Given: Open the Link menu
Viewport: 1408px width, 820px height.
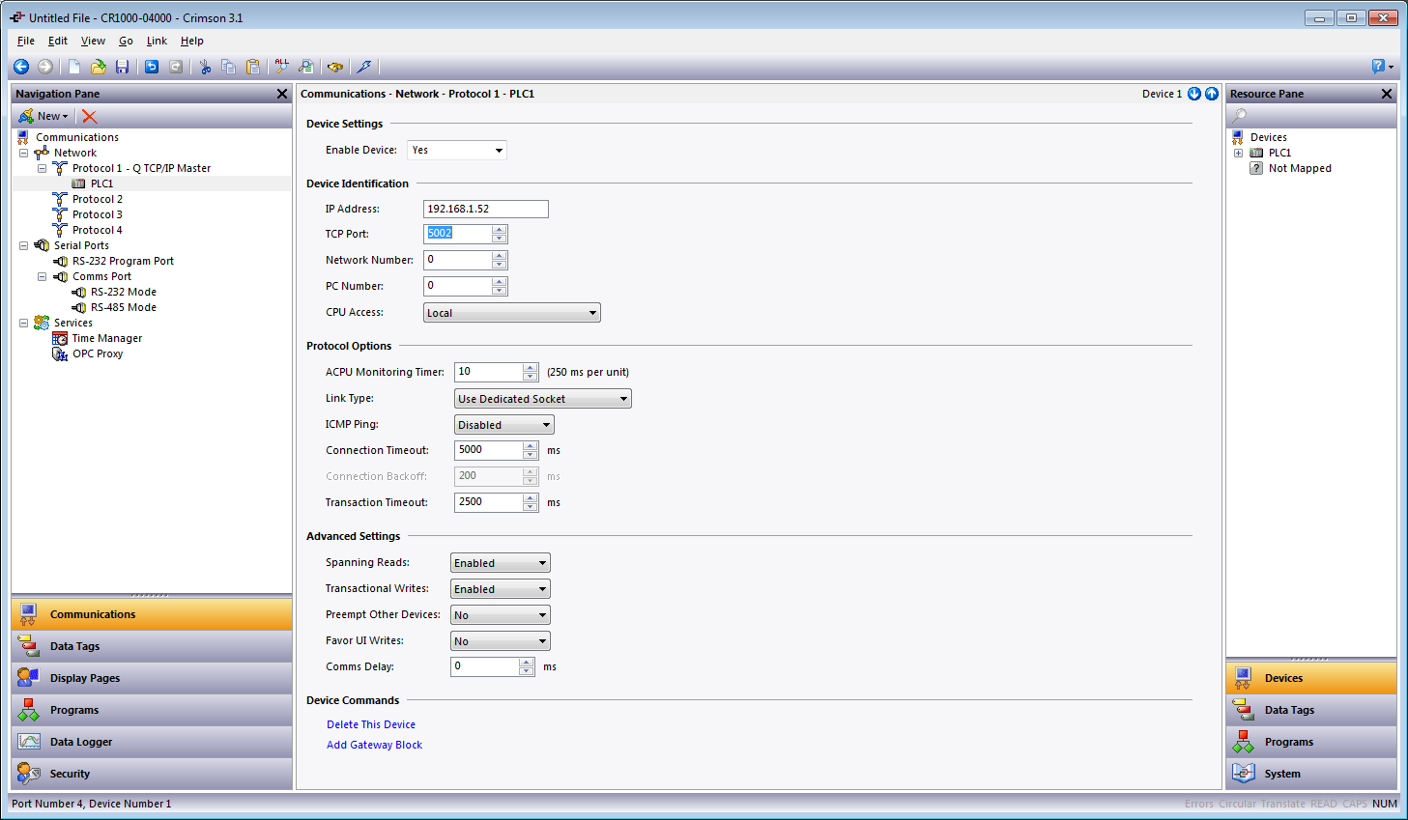Looking at the screenshot, I should pos(157,41).
